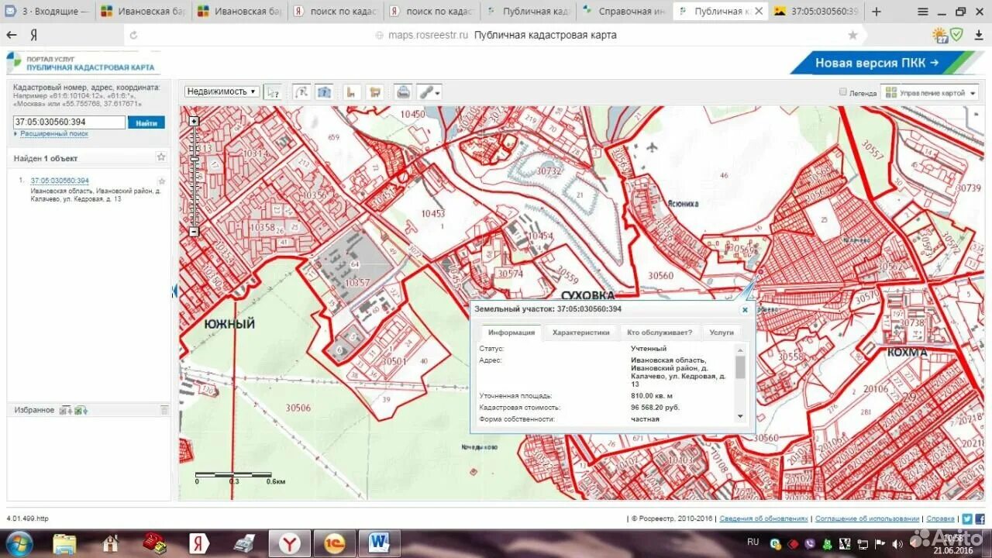
Task: Open the browser hamburger menu
Action: point(921,12)
